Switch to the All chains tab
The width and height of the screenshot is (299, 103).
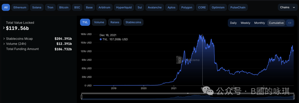(6, 8)
